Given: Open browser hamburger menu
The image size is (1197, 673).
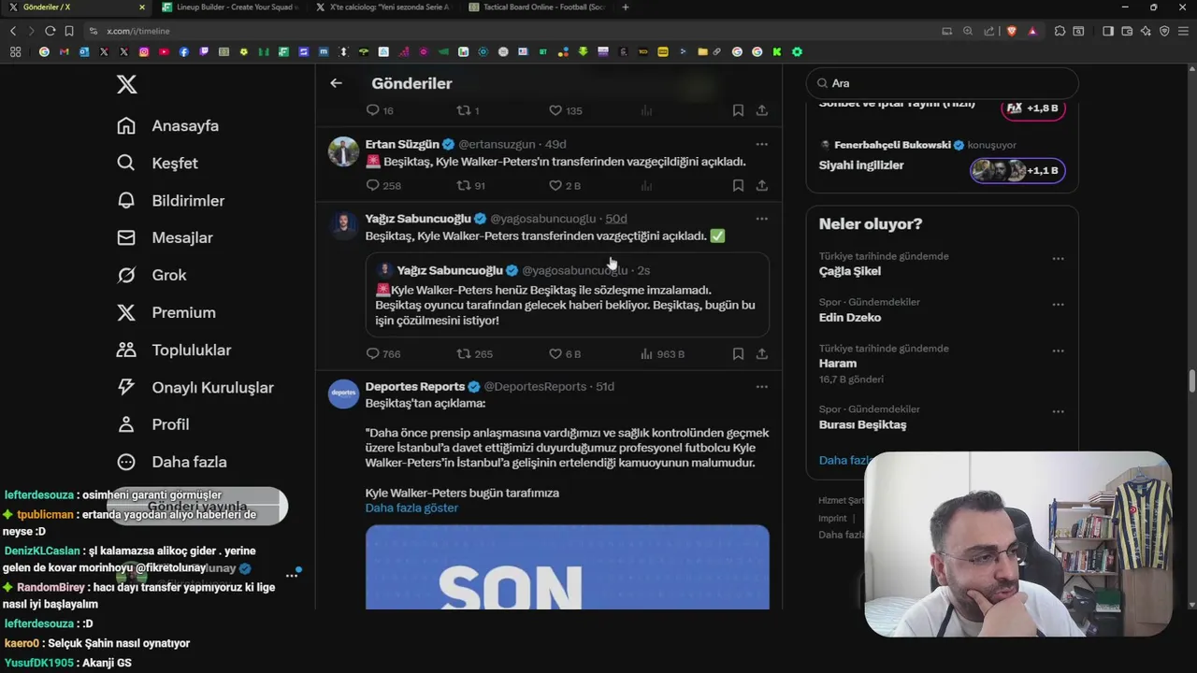Looking at the screenshot, I should (1183, 31).
